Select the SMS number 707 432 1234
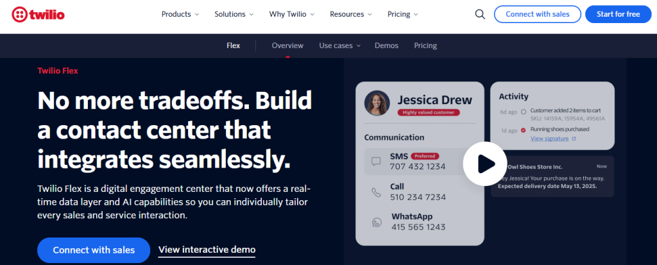This screenshot has height=265, width=657. coord(417,166)
